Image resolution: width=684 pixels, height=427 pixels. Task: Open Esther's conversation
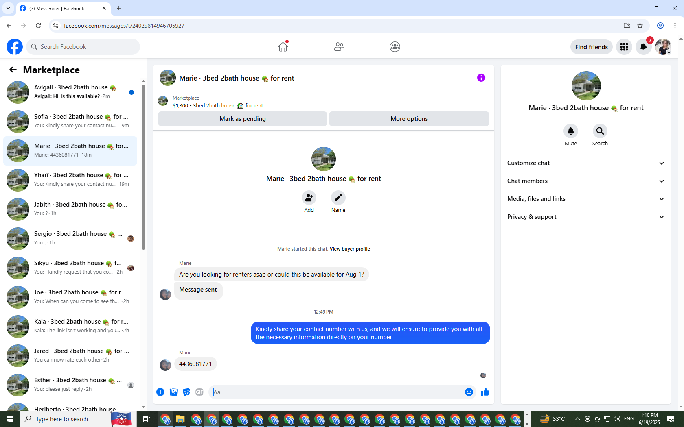(x=70, y=385)
